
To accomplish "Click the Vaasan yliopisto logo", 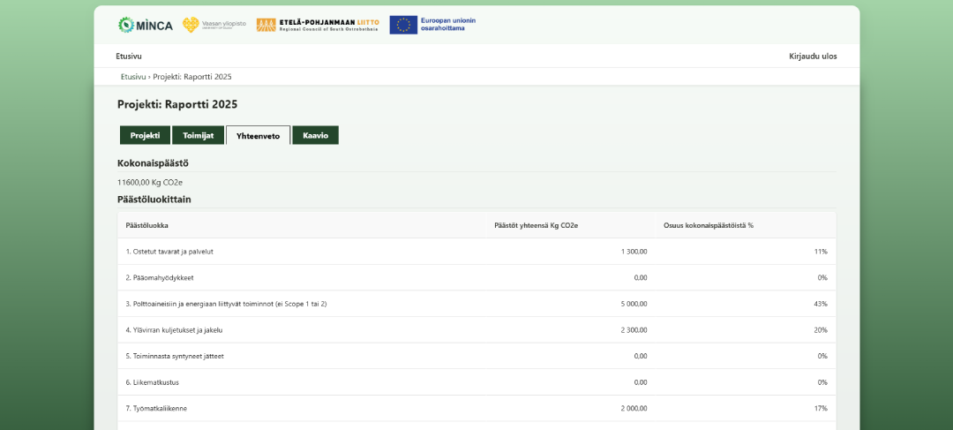I will 214,25.
